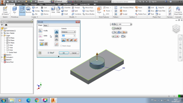Choose the Sweep tool
The width and height of the screenshot is (183, 103).
(x=36, y=11)
